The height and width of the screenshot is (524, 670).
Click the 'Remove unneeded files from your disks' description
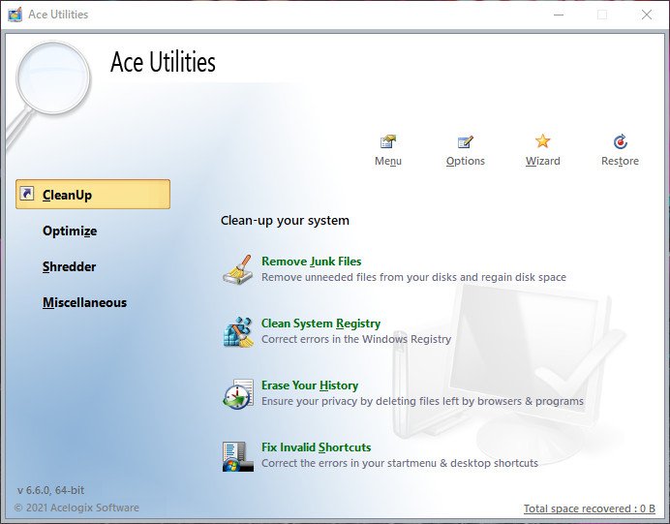413,277
